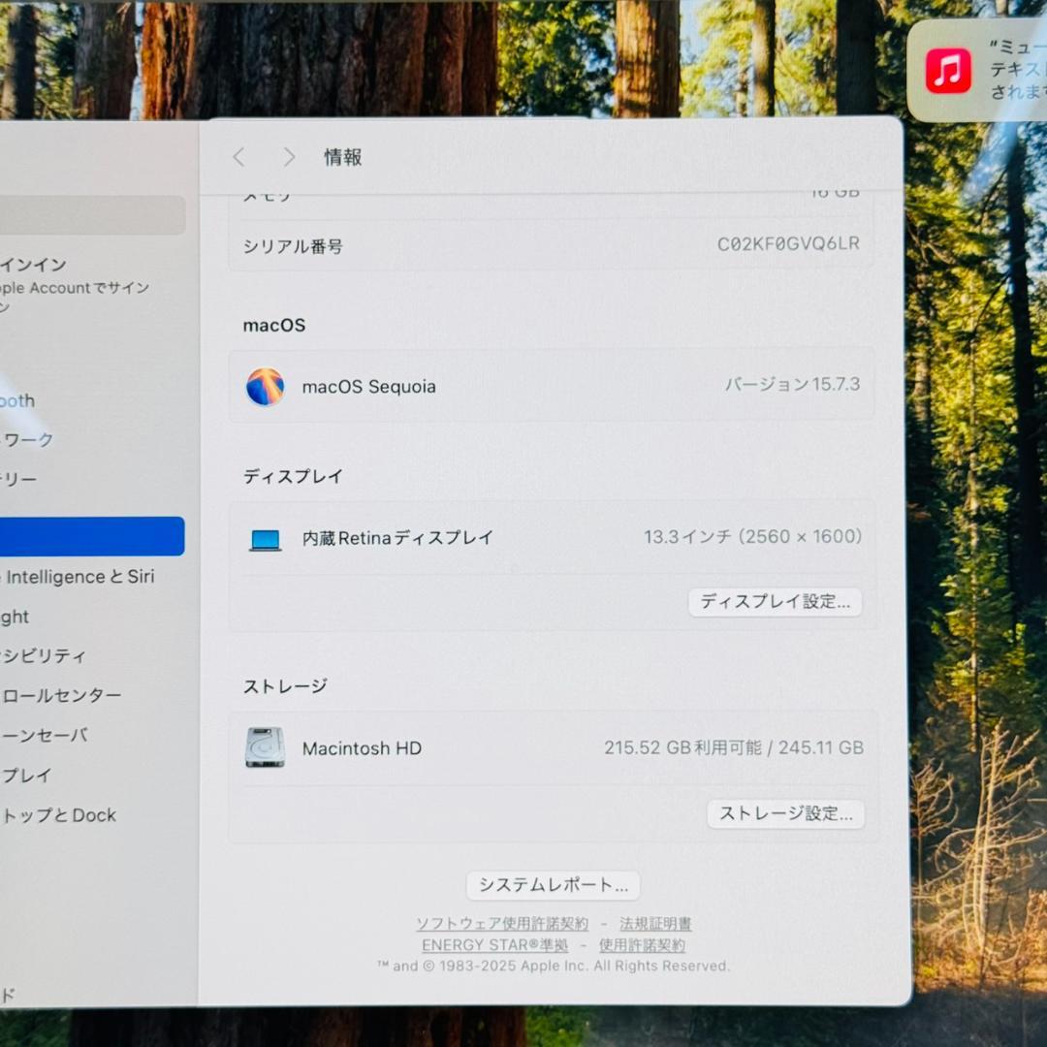Click the forward navigation chevron
The image size is (1047, 1047).
(289, 157)
